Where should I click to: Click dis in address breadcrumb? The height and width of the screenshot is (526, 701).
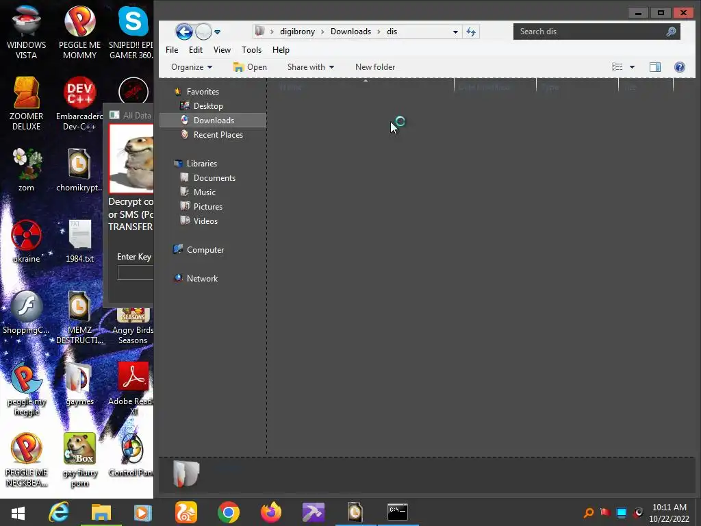coord(392,32)
